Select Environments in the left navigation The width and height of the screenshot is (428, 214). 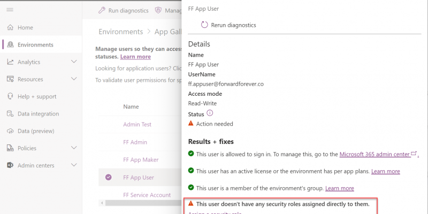tap(35, 45)
